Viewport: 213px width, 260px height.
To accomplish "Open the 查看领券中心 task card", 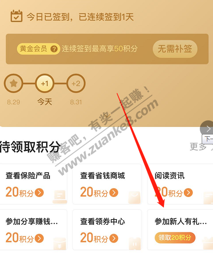I will (x=107, y=229).
